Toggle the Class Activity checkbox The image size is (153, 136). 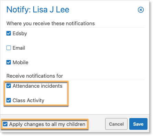[x=9, y=100]
